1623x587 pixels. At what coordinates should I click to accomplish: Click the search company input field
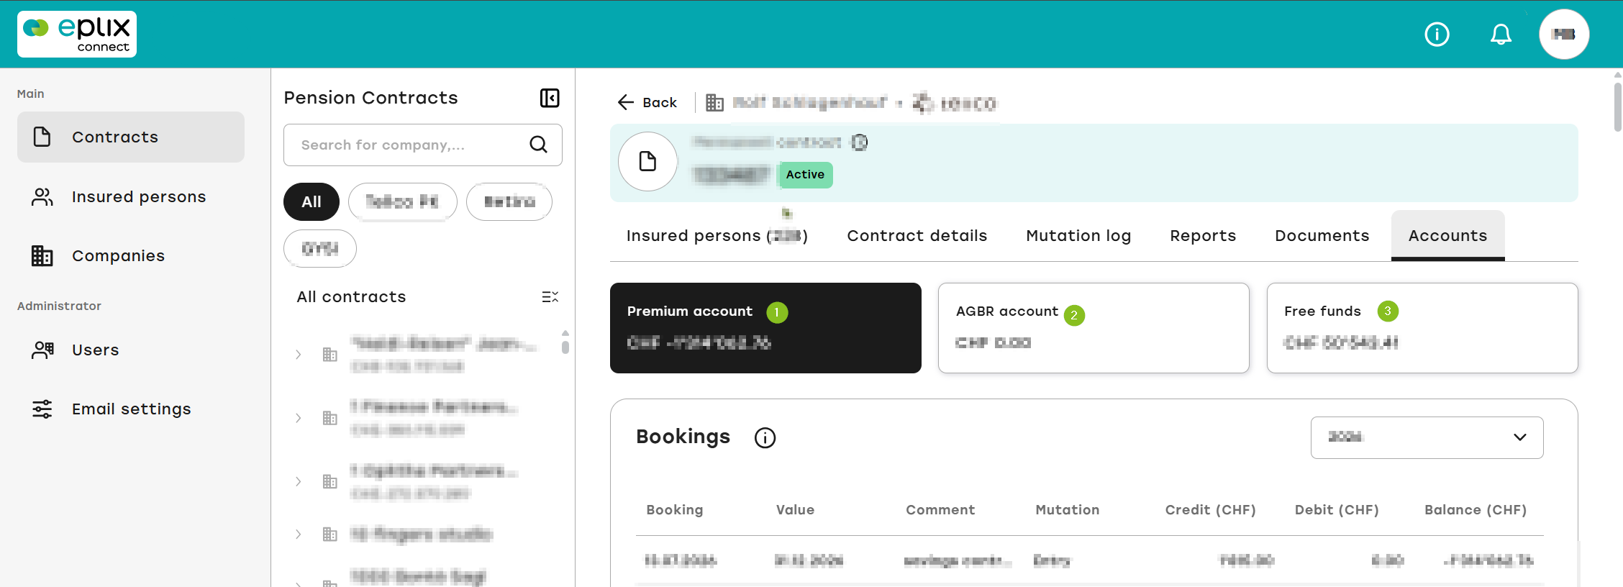[423, 145]
